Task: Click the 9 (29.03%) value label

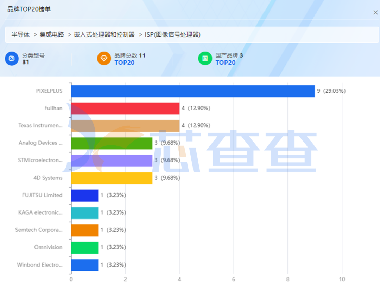Action: pyautogui.click(x=331, y=90)
